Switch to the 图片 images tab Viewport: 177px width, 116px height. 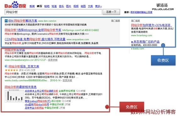coord(69,6)
